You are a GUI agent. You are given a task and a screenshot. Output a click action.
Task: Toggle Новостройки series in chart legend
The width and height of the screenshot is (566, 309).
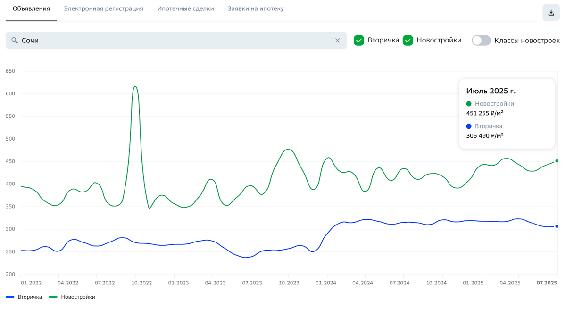(72, 297)
